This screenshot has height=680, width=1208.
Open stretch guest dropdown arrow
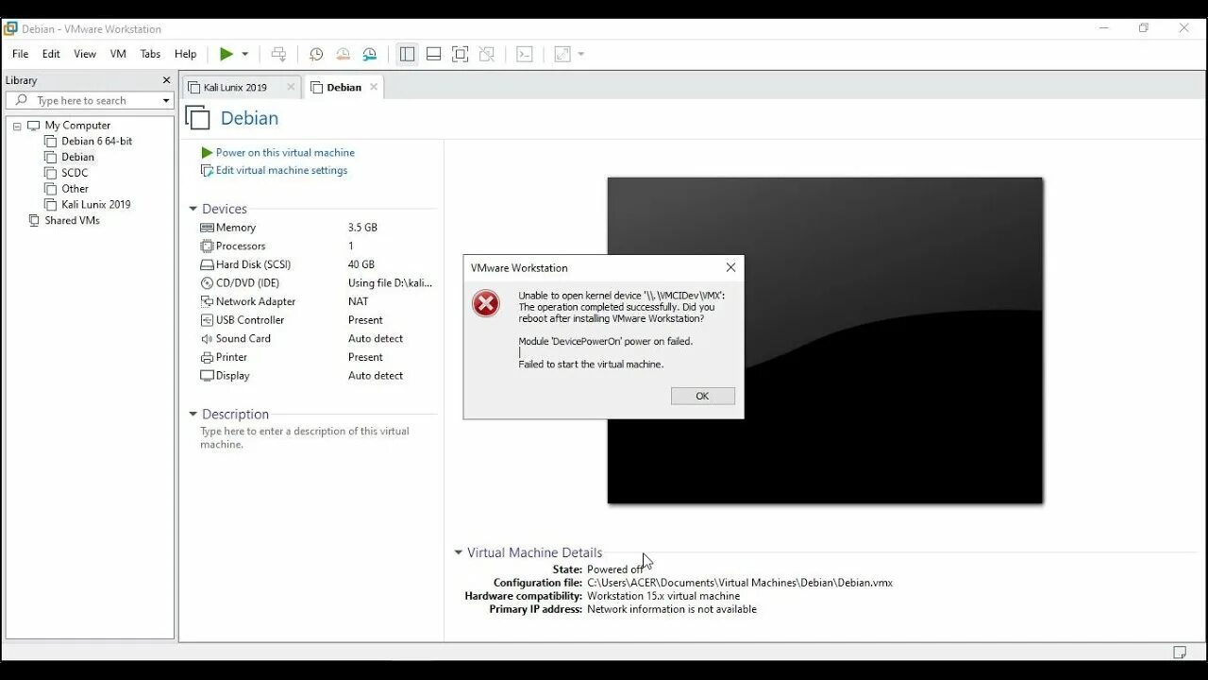click(x=580, y=54)
